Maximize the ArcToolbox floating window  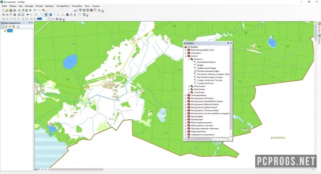click(228, 43)
